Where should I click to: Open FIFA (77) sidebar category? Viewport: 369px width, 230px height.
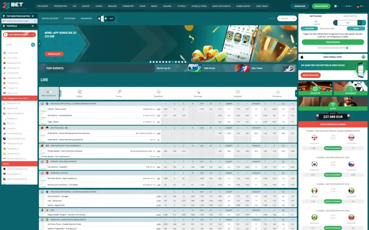pos(11,123)
